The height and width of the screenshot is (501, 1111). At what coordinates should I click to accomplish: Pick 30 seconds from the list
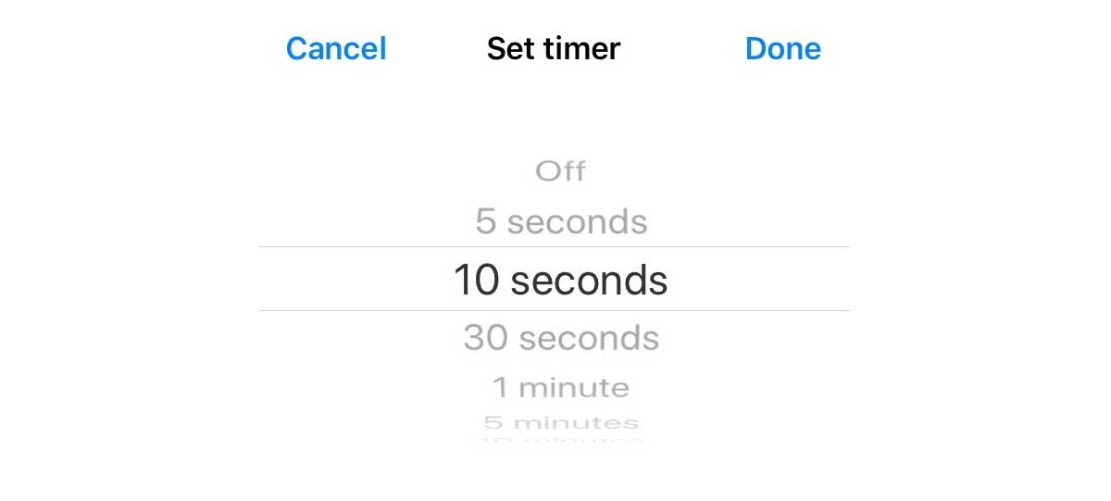(561, 337)
